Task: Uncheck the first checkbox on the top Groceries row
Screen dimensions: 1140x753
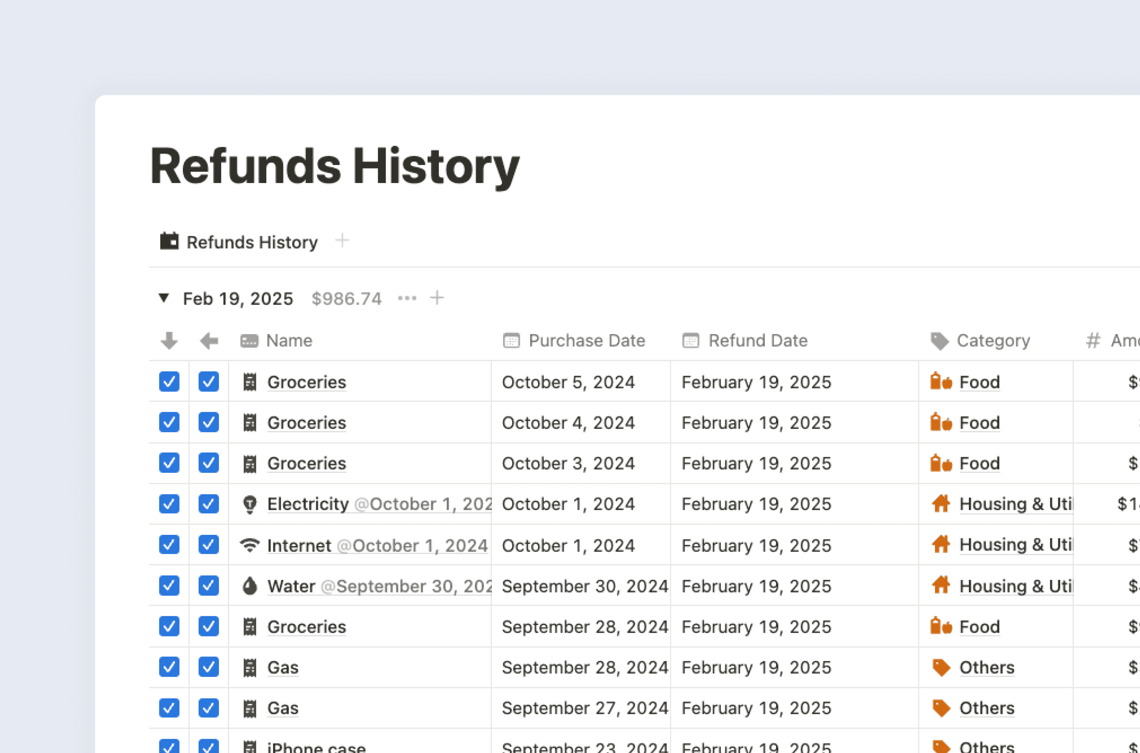Action: (169, 382)
